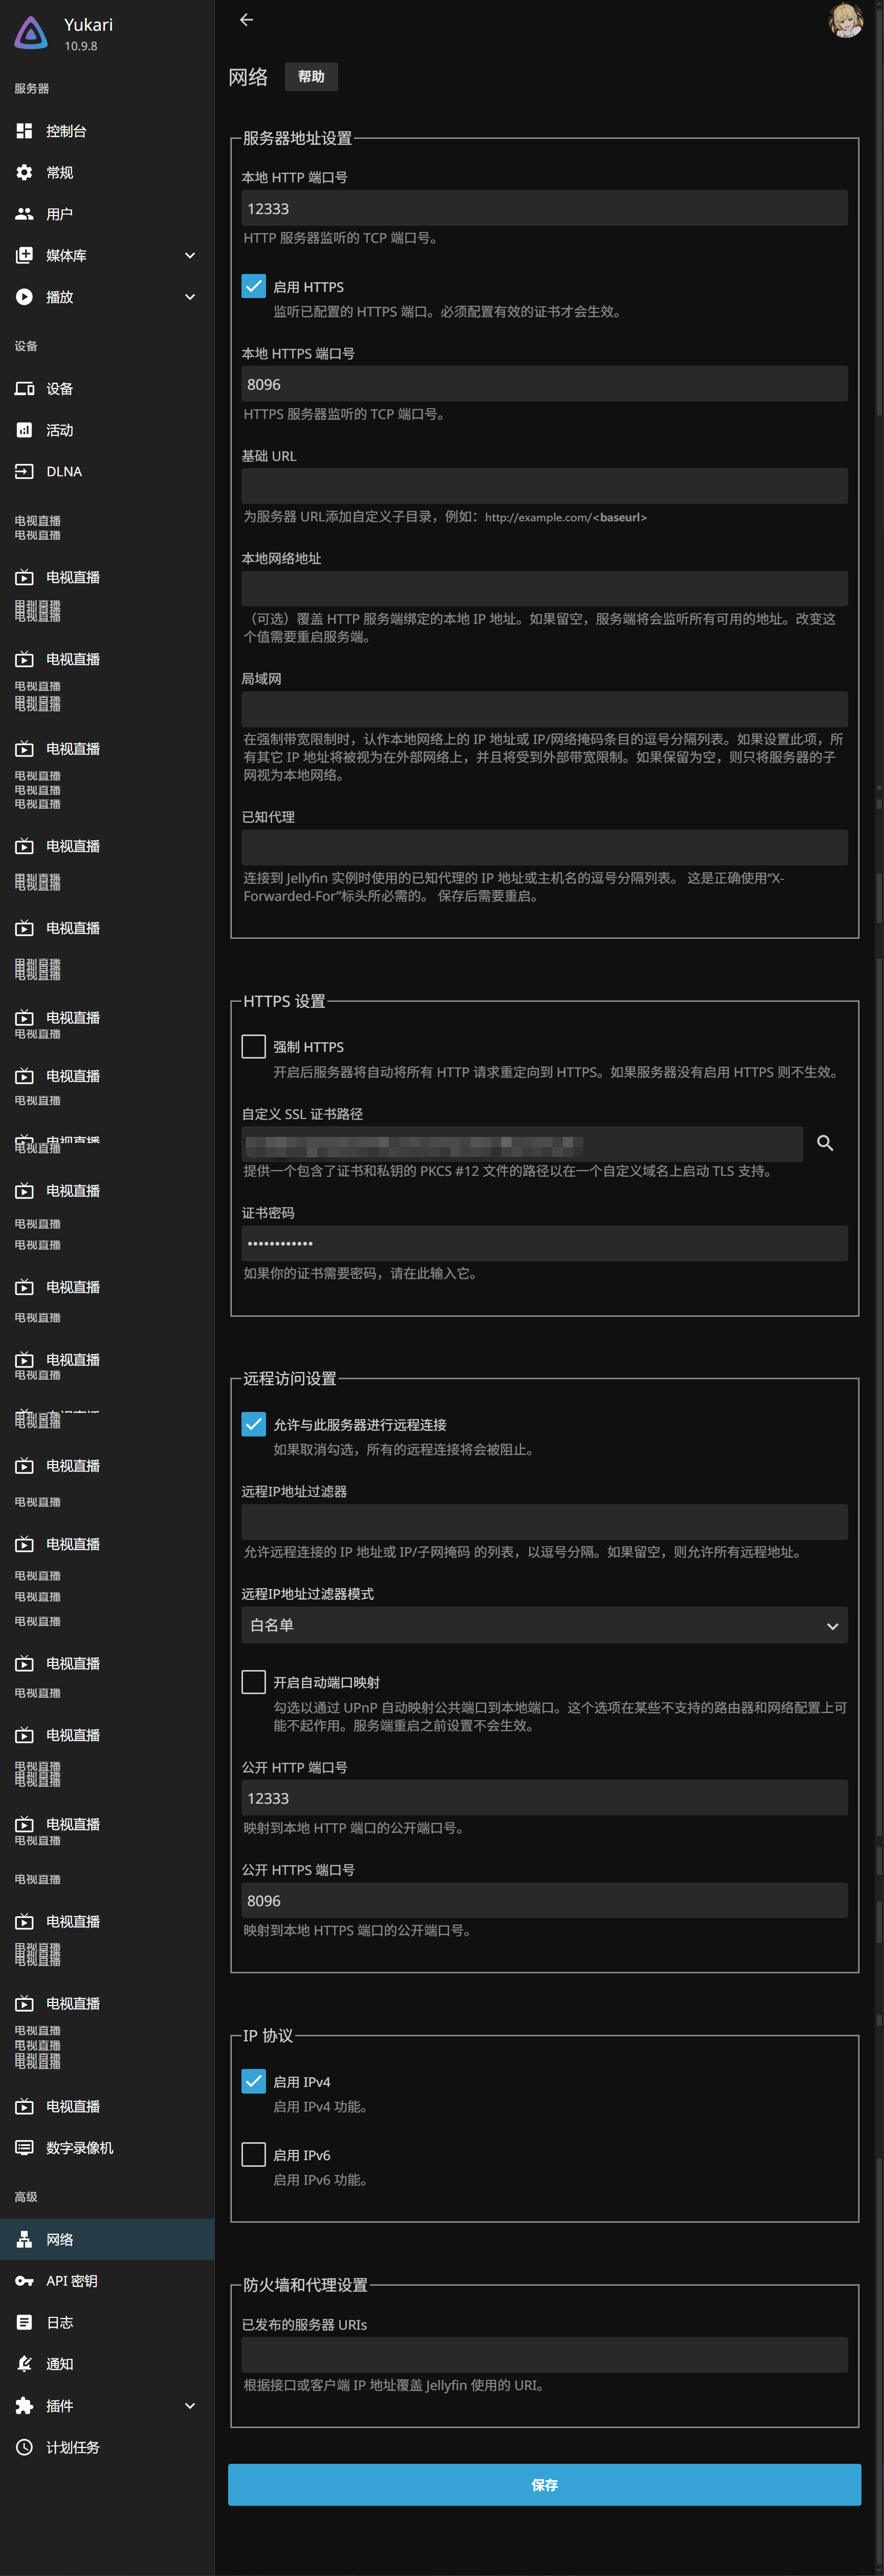Click the 媒体库 library icon
This screenshot has height=2576, width=884.
(24, 256)
